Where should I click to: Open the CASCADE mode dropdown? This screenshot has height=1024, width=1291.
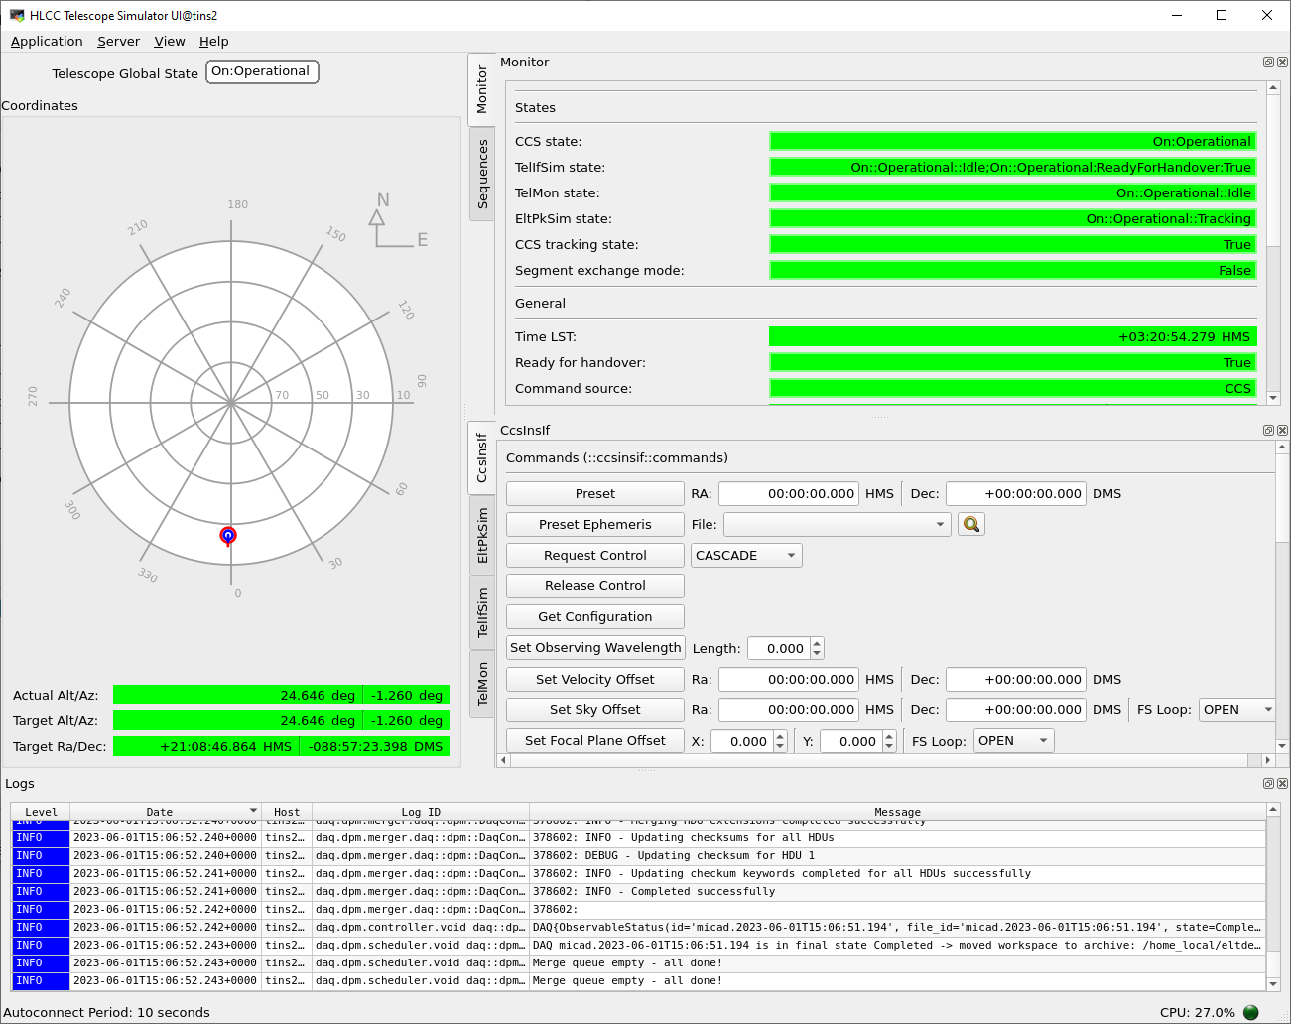click(745, 555)
